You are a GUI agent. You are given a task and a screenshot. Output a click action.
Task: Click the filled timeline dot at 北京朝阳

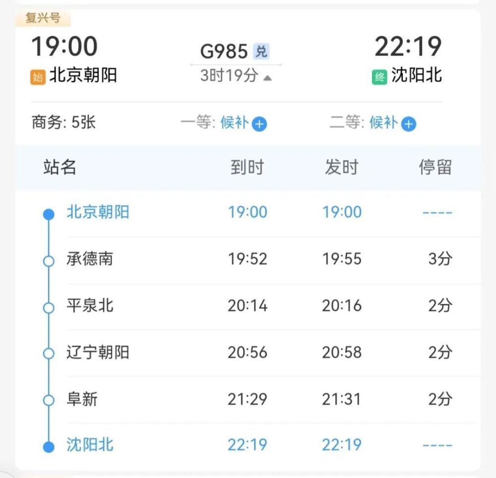point(48,214)
